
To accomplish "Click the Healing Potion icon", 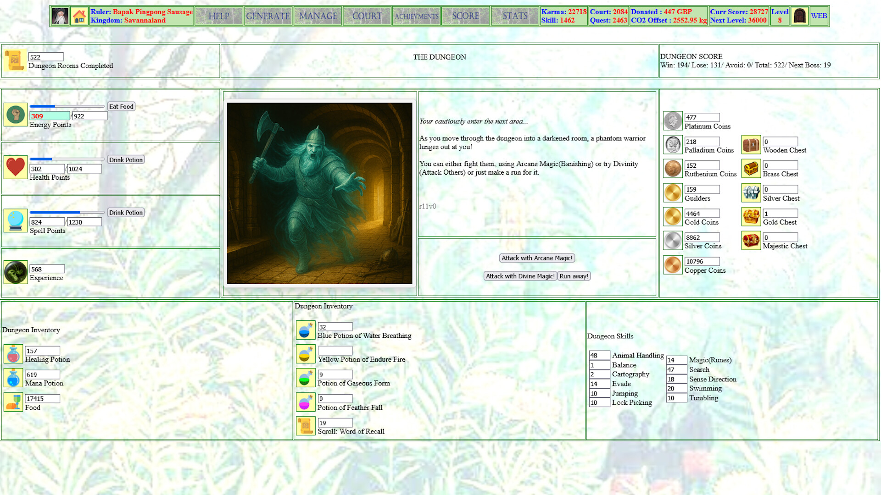I will [x=13, y=354].
